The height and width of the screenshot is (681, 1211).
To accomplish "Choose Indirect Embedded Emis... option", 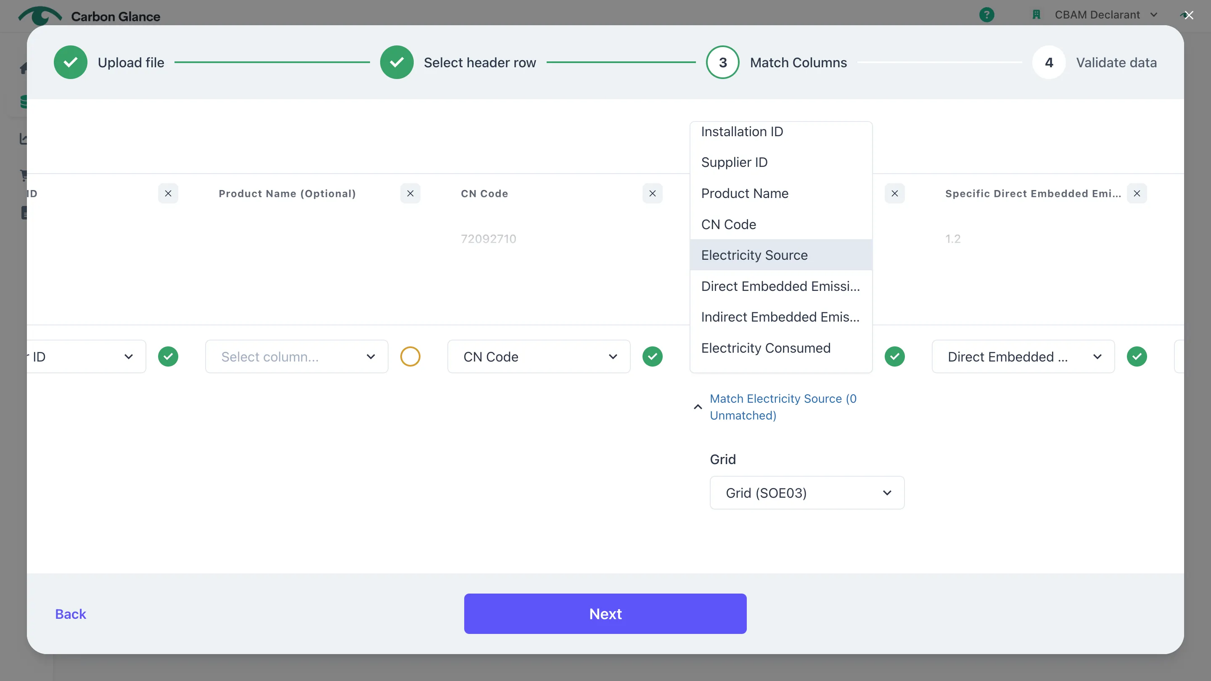I will [x=781, y=317].
